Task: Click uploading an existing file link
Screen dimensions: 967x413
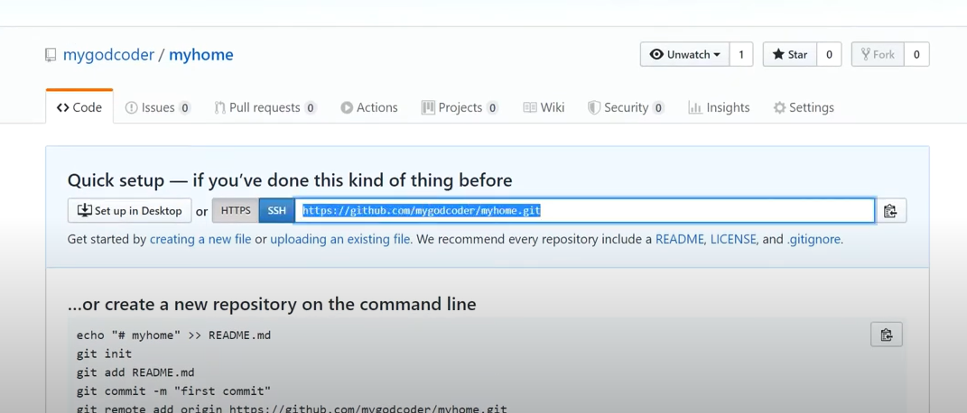Action: pos(339,240)
